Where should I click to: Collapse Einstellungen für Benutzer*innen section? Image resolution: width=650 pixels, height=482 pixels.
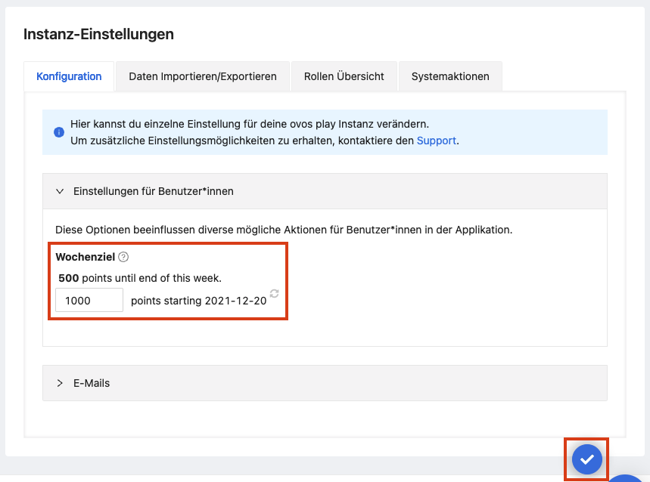(x=325, y=191)
